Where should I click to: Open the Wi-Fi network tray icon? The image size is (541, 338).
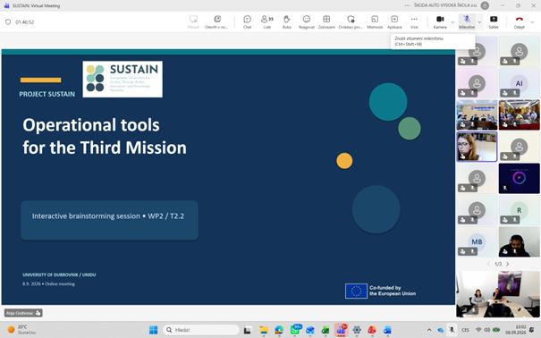pos(478,330)
